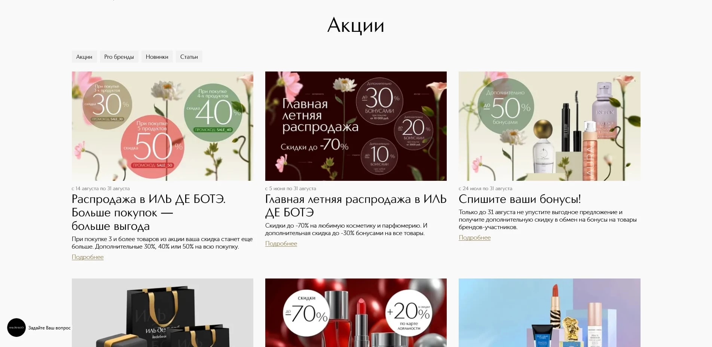Screen dimensions: 712x347
Task: Open the blue lipstick products banner
Action: point(550,313)
